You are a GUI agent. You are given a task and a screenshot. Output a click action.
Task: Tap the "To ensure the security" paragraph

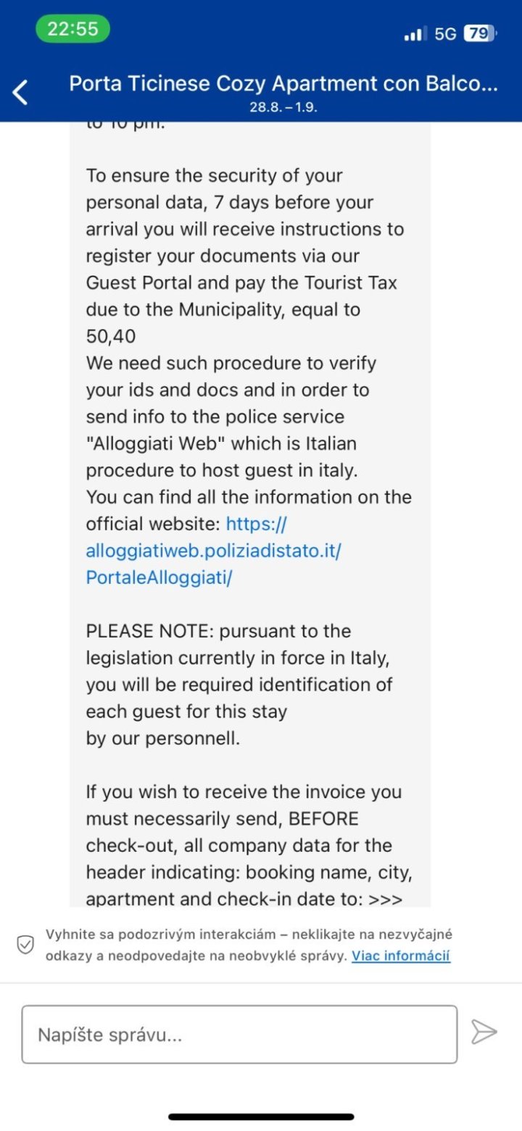(x=245, y=242)
